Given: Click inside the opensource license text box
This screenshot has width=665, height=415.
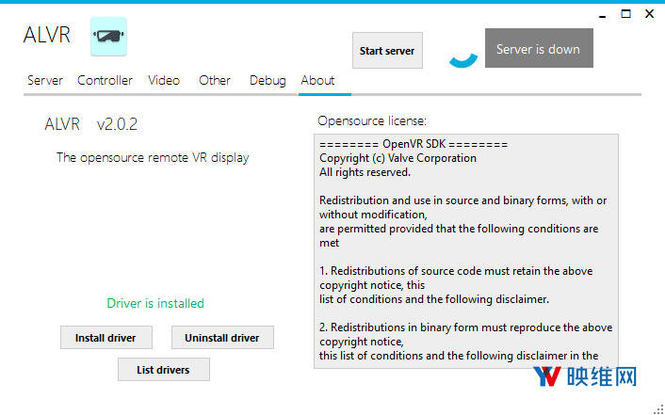Looking at the screenshot, I should coord(466,249).
